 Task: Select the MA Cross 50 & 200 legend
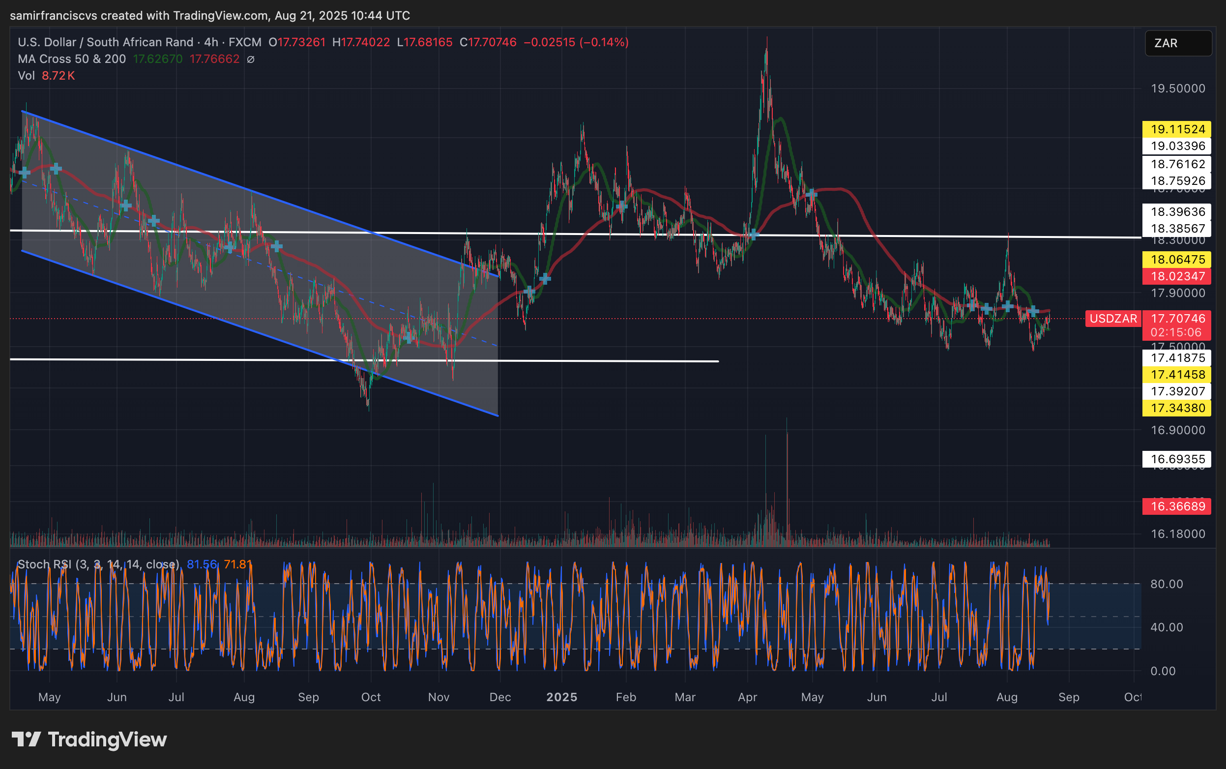pos(72,59)
